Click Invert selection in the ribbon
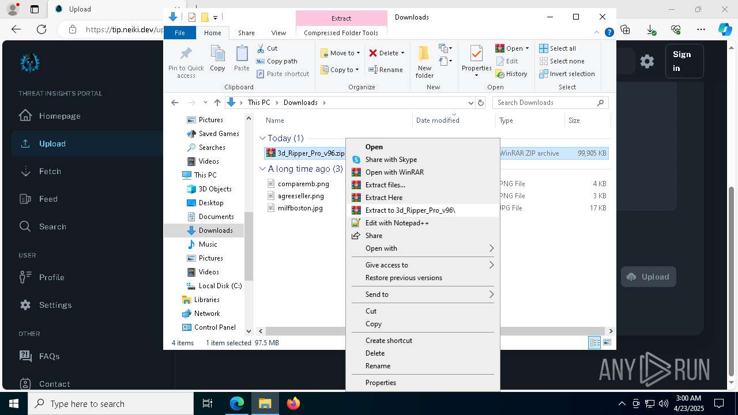Image resolution: width=738 pixels, height=415 pixels. 567,74
